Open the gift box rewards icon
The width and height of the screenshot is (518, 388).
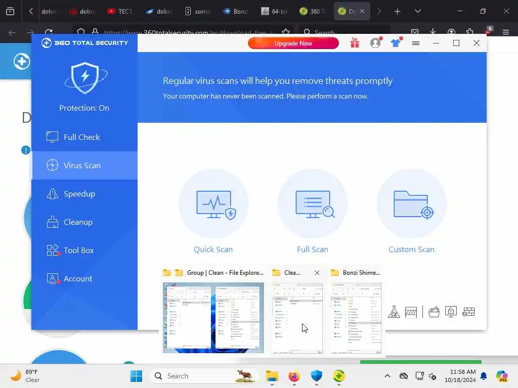[355, 43]
